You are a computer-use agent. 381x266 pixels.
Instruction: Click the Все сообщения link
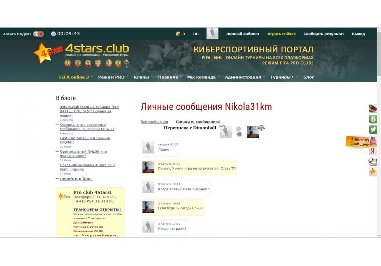pyautogui.click(x=154, y=122)
